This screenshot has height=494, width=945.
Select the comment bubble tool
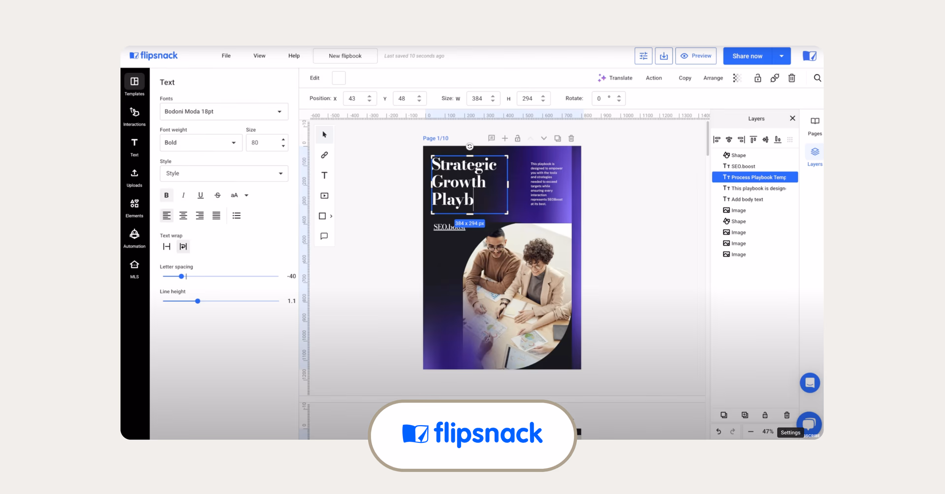tap(324, 236)
